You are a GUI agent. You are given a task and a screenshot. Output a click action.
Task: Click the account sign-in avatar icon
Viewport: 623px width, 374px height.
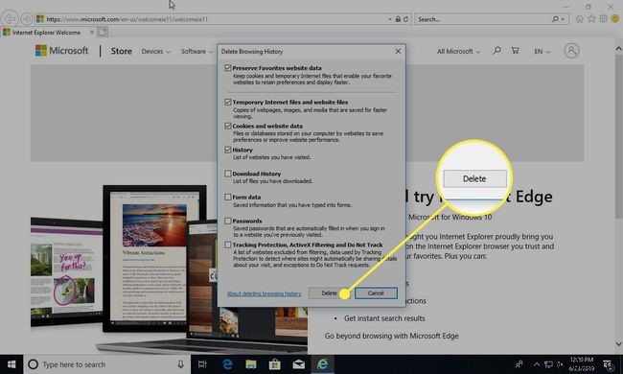(x=572, y=51)
